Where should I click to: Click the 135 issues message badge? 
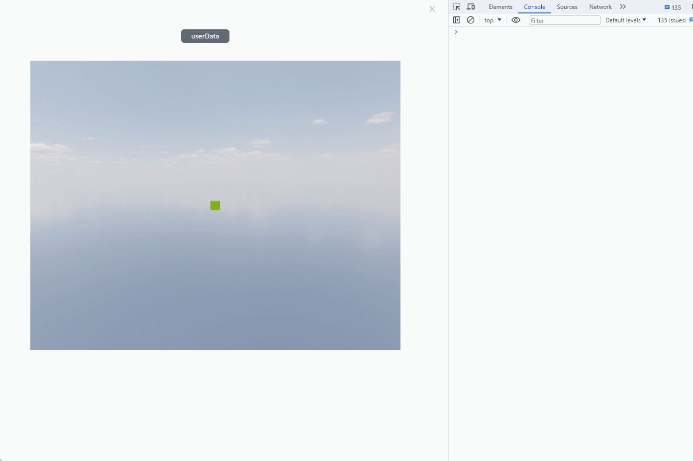[x=673, y=7]
